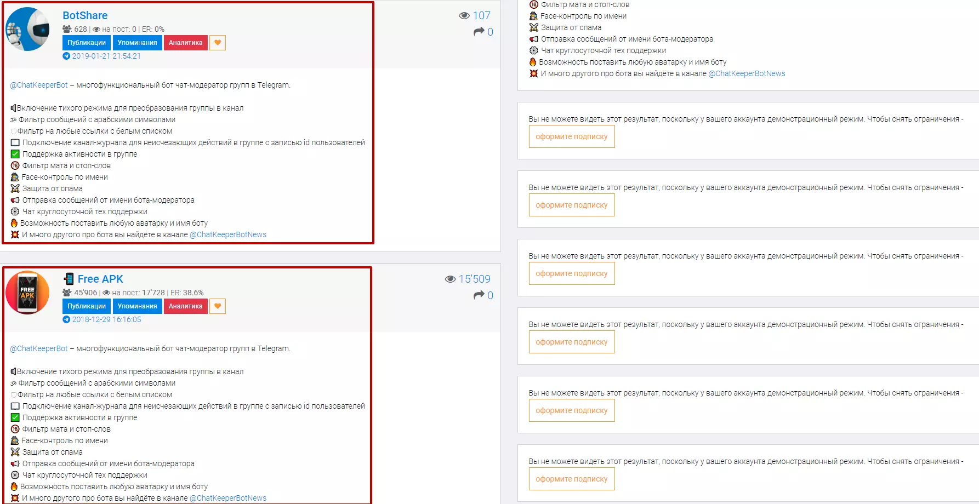
Task: Click Упоминания button under Free APK
Action: click(x=137, y=306)
